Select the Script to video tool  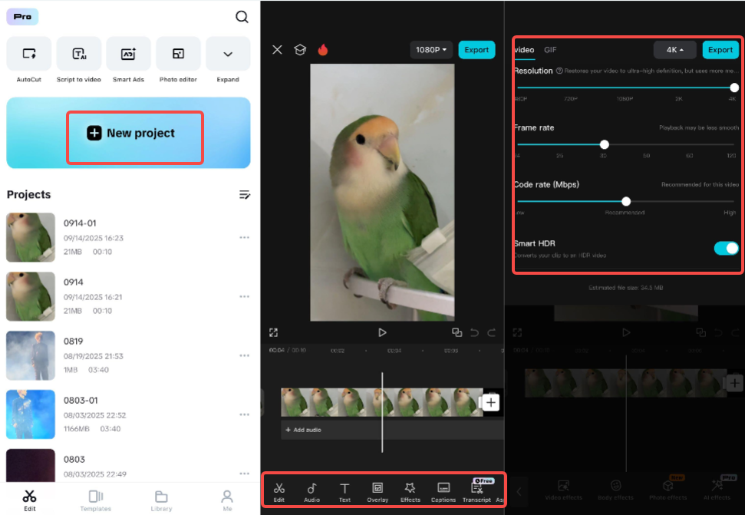point(79,54)
